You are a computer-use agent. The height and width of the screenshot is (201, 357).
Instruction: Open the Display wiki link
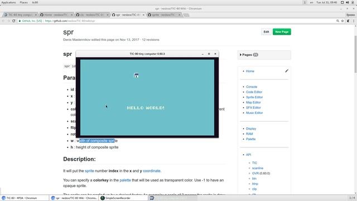(x=251, y=129)
